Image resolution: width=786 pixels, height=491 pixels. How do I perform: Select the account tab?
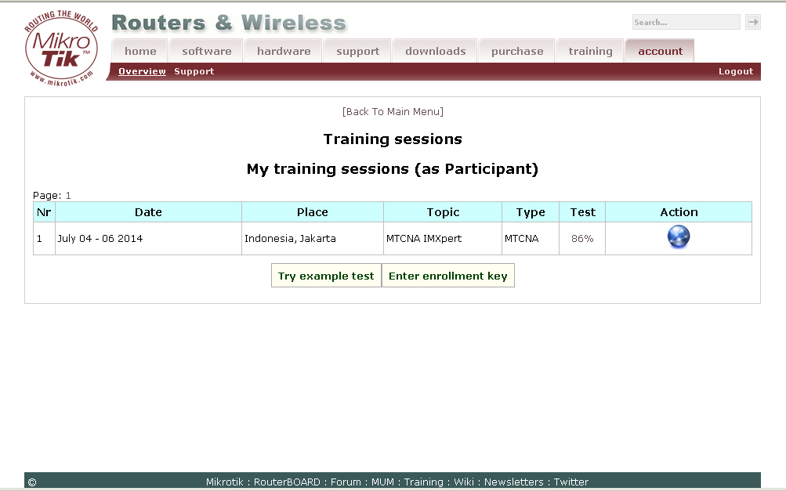(x=660, y=51)
